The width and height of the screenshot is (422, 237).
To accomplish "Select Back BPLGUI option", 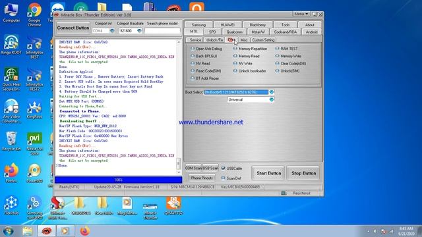I will coord(204,56).
